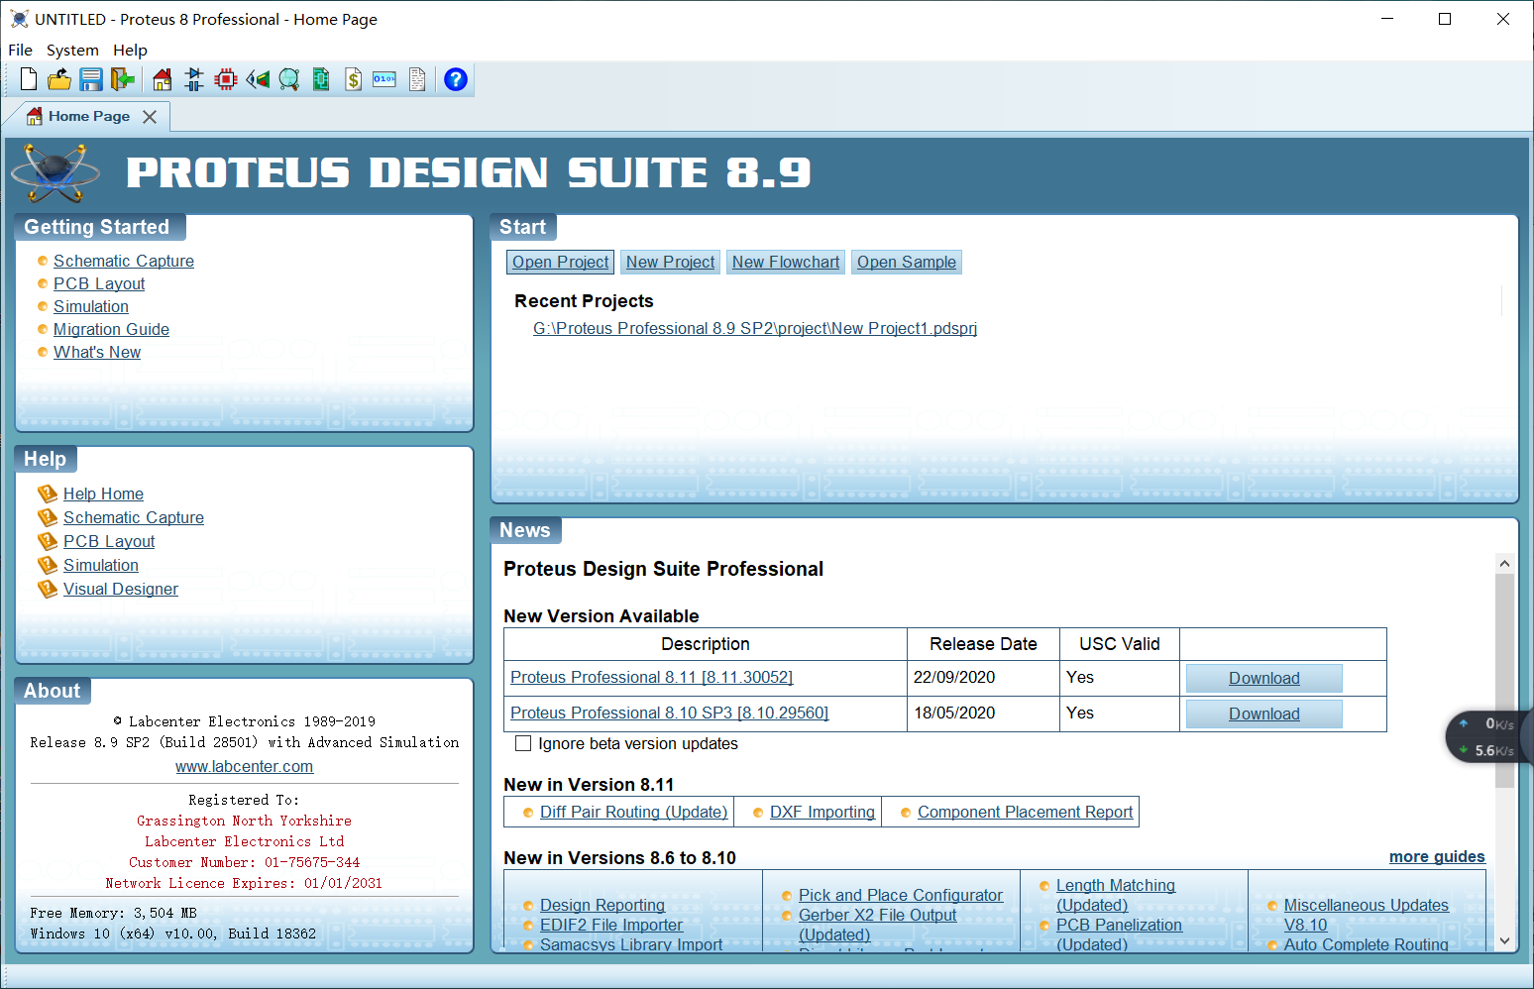This screenshot has height=989, width=1534.
Task: Click the network speed monitor widget
Action: [1489, 737]
